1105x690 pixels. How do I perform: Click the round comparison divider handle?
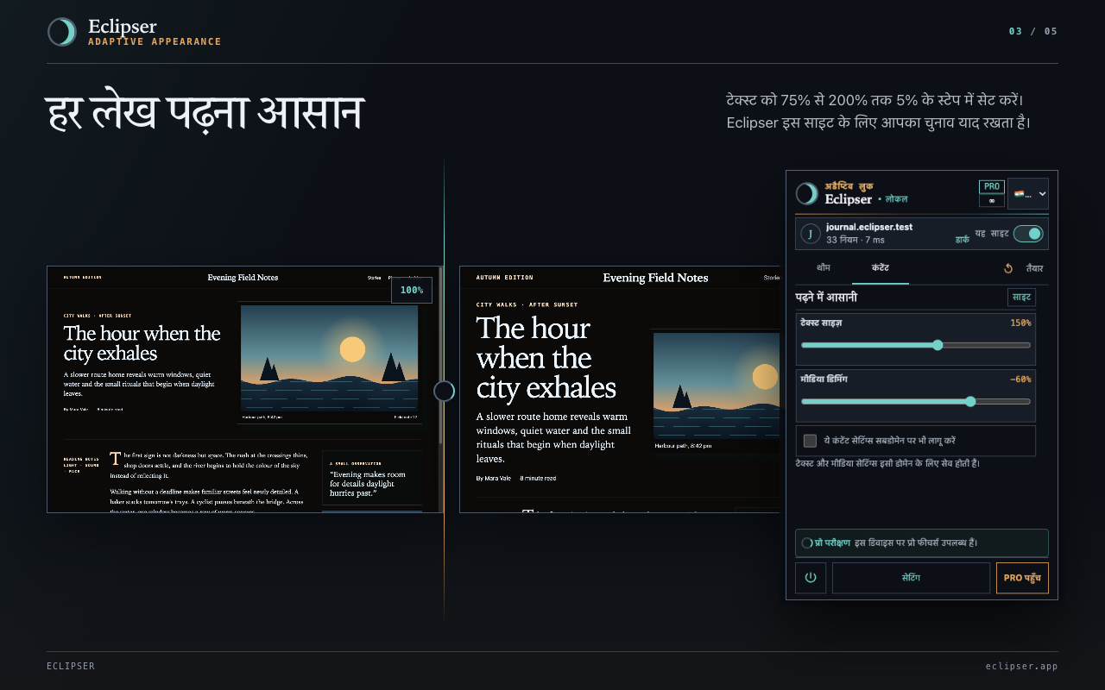[x=444, y=392]
